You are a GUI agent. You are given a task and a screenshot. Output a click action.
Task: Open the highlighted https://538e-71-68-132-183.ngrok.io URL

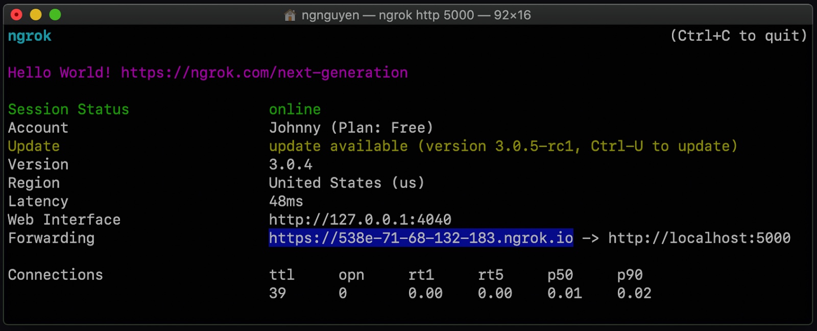click(x=421, y=238)
